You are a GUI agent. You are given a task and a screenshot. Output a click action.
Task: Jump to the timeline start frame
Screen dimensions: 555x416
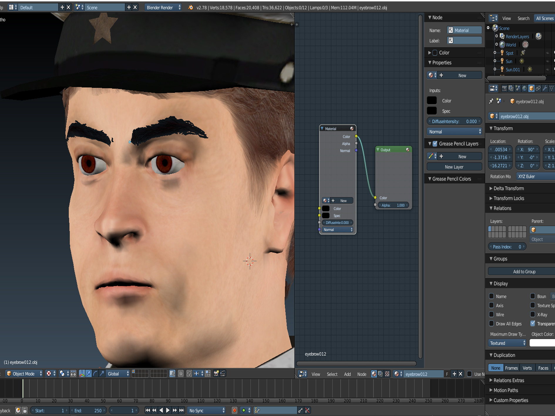coord(148,410)
